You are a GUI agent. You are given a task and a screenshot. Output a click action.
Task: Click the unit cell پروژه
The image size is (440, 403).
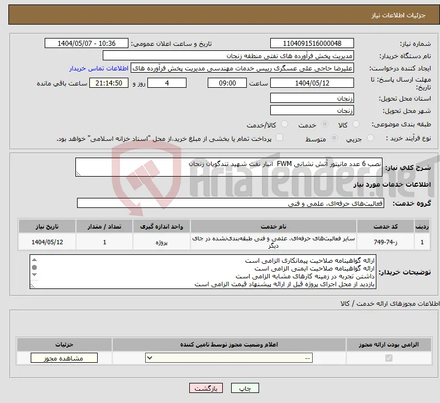point(161,242)
